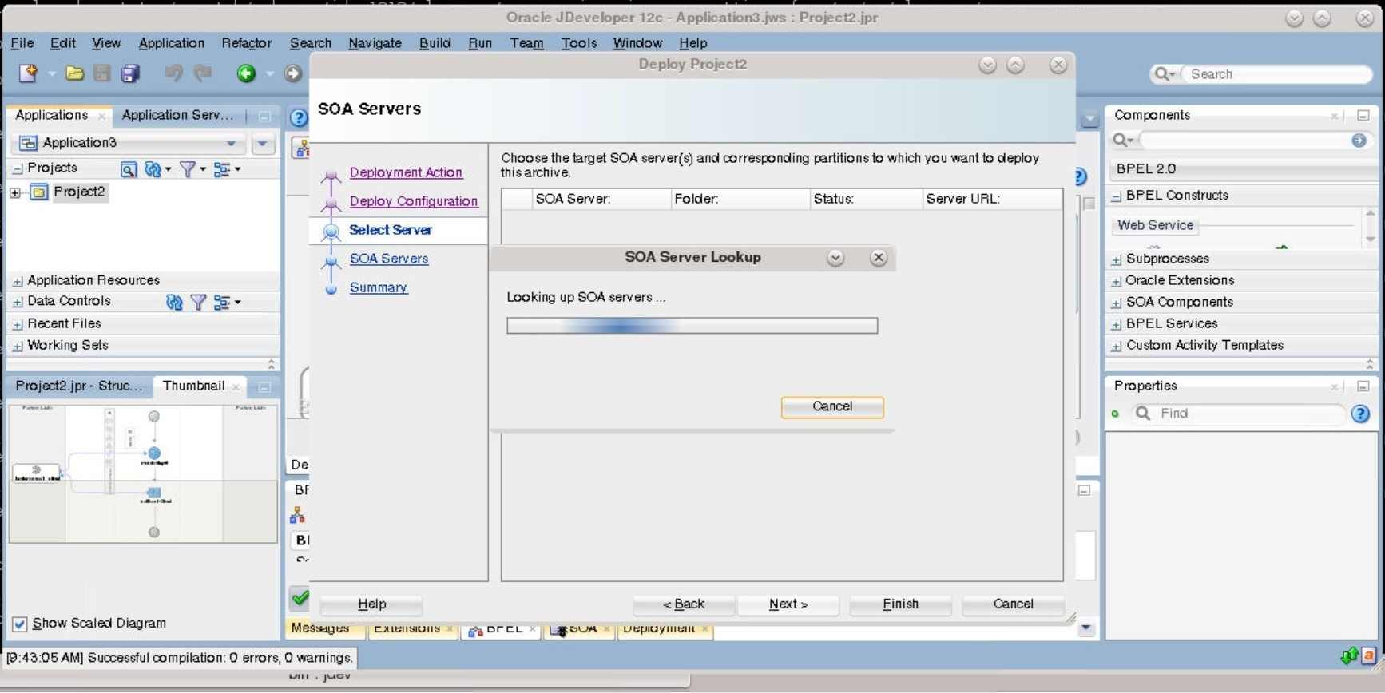Switch to the Application Servers tab
Image resolution: width=1385 pixels, height=693 pixels.
point(177,115)
